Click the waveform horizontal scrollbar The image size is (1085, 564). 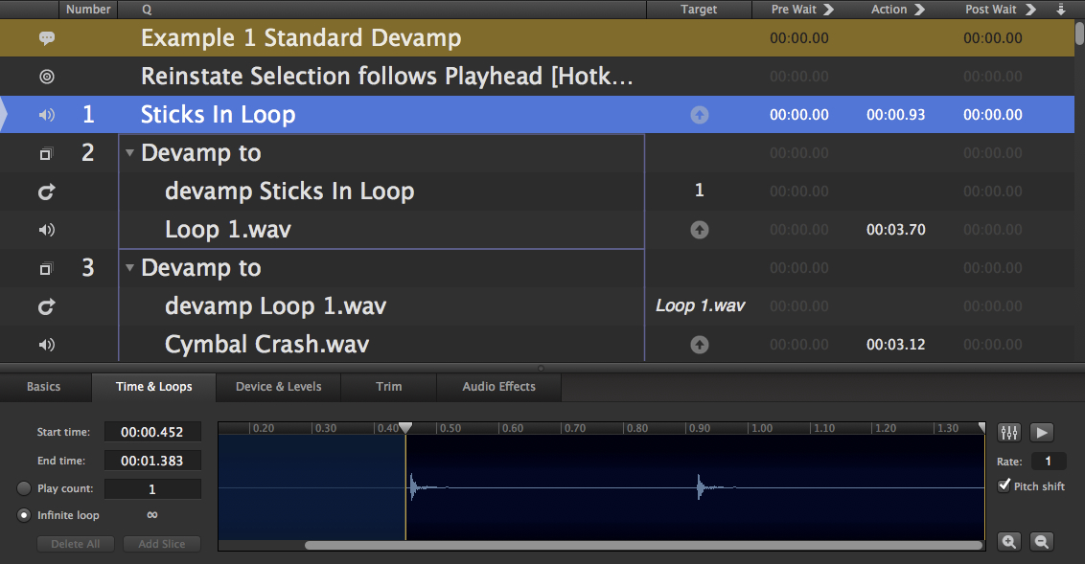pyautogui.click(x=642, y=545)
